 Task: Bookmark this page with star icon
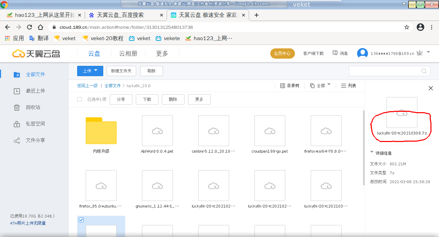point(407,27)
